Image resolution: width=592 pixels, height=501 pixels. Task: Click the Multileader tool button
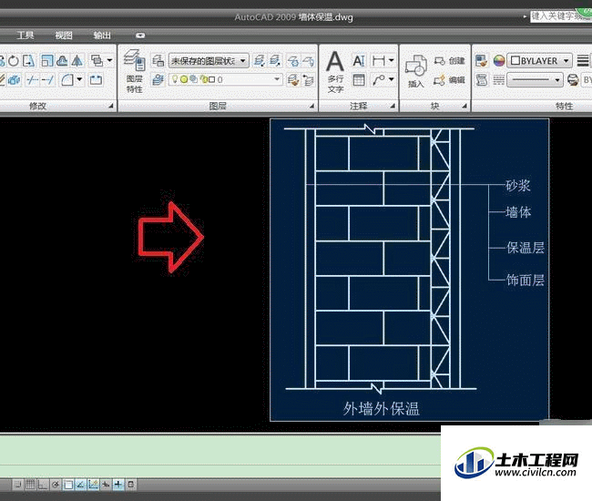point(378,79)
